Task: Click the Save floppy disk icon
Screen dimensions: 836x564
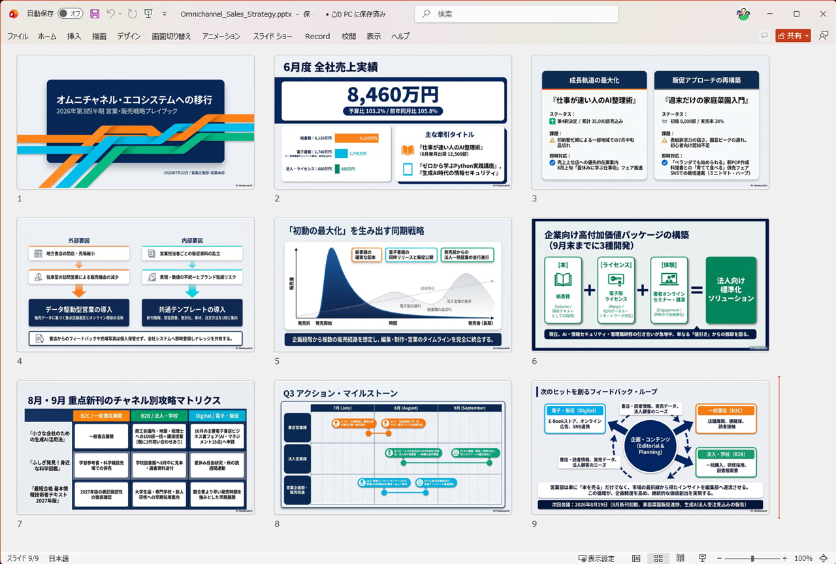Action: pyautogui.click(x=95, y=14)
